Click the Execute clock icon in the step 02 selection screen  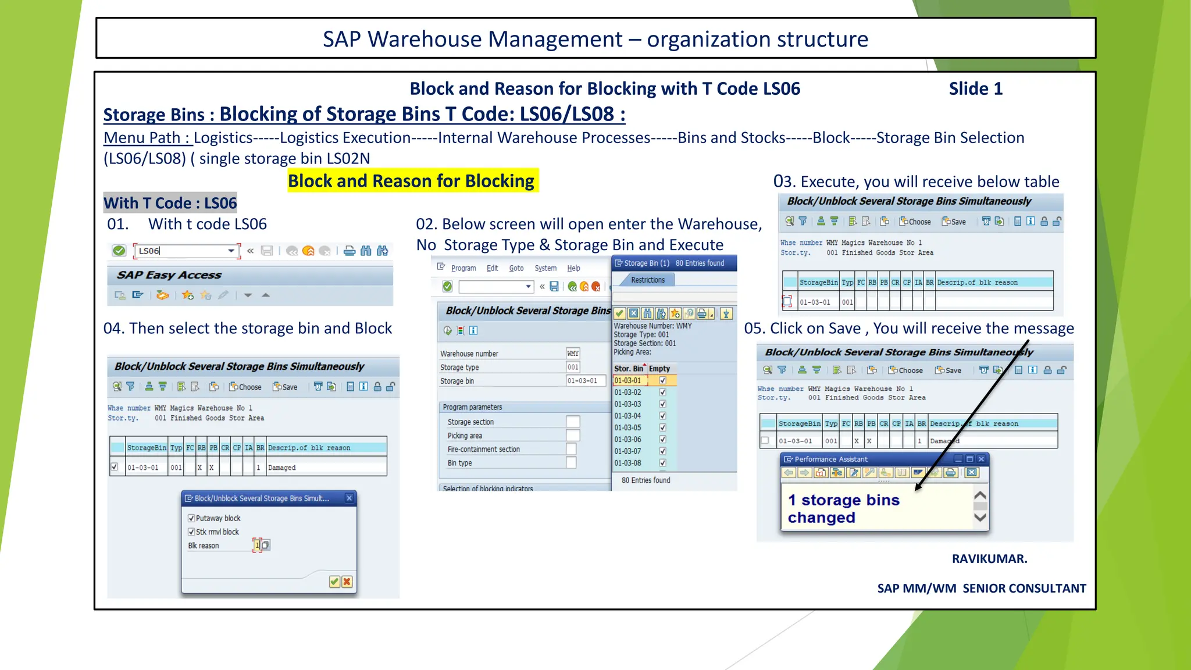point(447,330)
